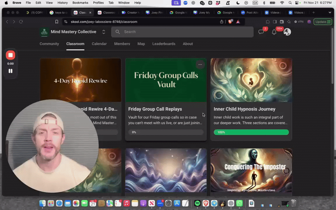Stop the screen recording

pyautogui.click(x=10, y=55)
